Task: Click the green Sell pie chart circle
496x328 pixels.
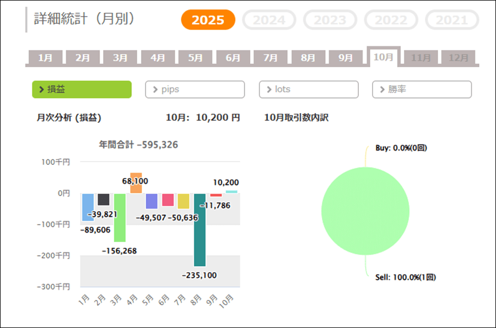Action: 365,211
